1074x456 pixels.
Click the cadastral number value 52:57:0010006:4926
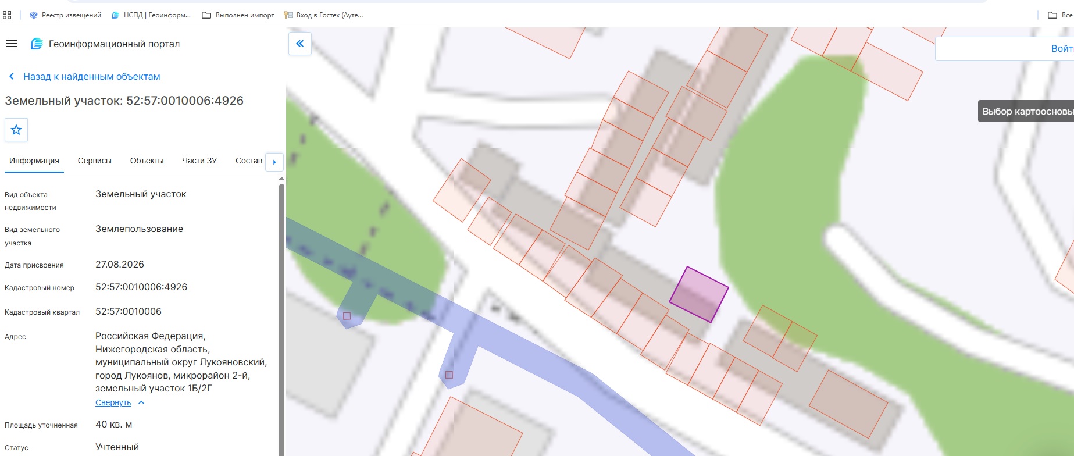point(141,287)
